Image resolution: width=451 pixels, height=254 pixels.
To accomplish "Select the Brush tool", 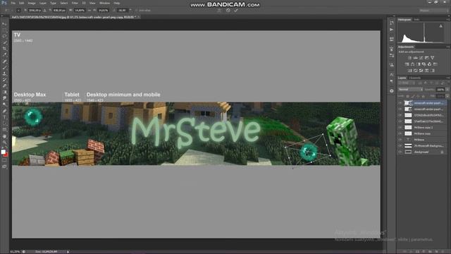I will click(4, 68).
